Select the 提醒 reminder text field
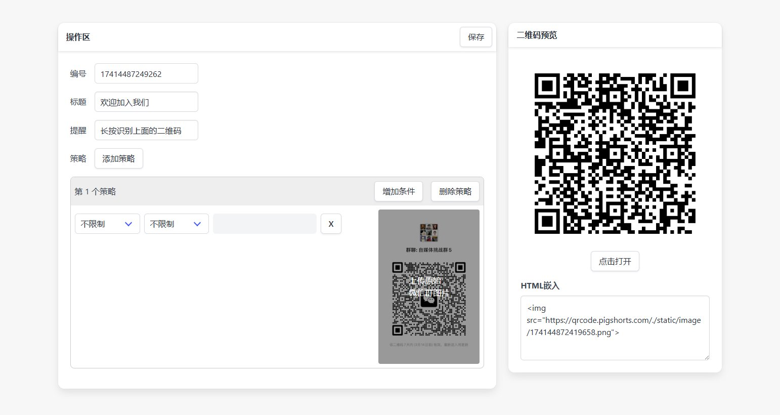Screen dimensions: 780x415 coord(146,131)
